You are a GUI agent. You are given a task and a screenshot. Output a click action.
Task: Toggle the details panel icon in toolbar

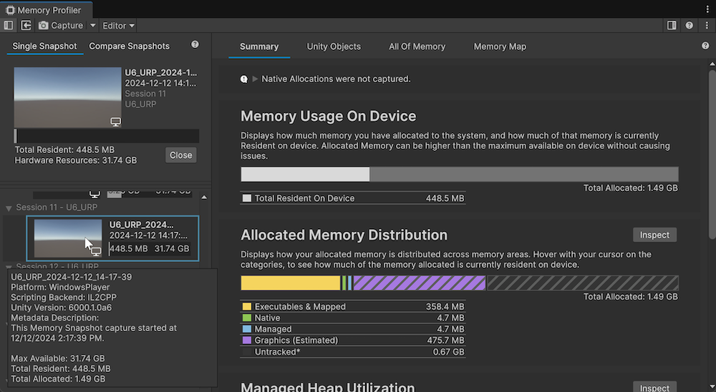click(x=672, y=26)
